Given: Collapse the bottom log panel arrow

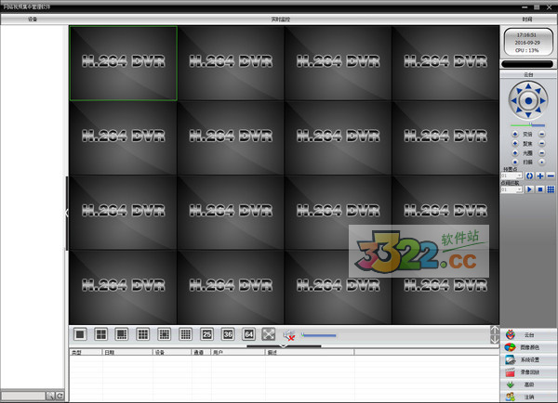Looking at the screenshot, I should 284,345.
